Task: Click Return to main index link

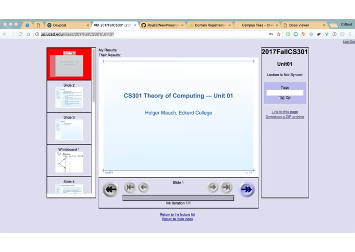Action: pyautogui.click(x=177, y=219)
